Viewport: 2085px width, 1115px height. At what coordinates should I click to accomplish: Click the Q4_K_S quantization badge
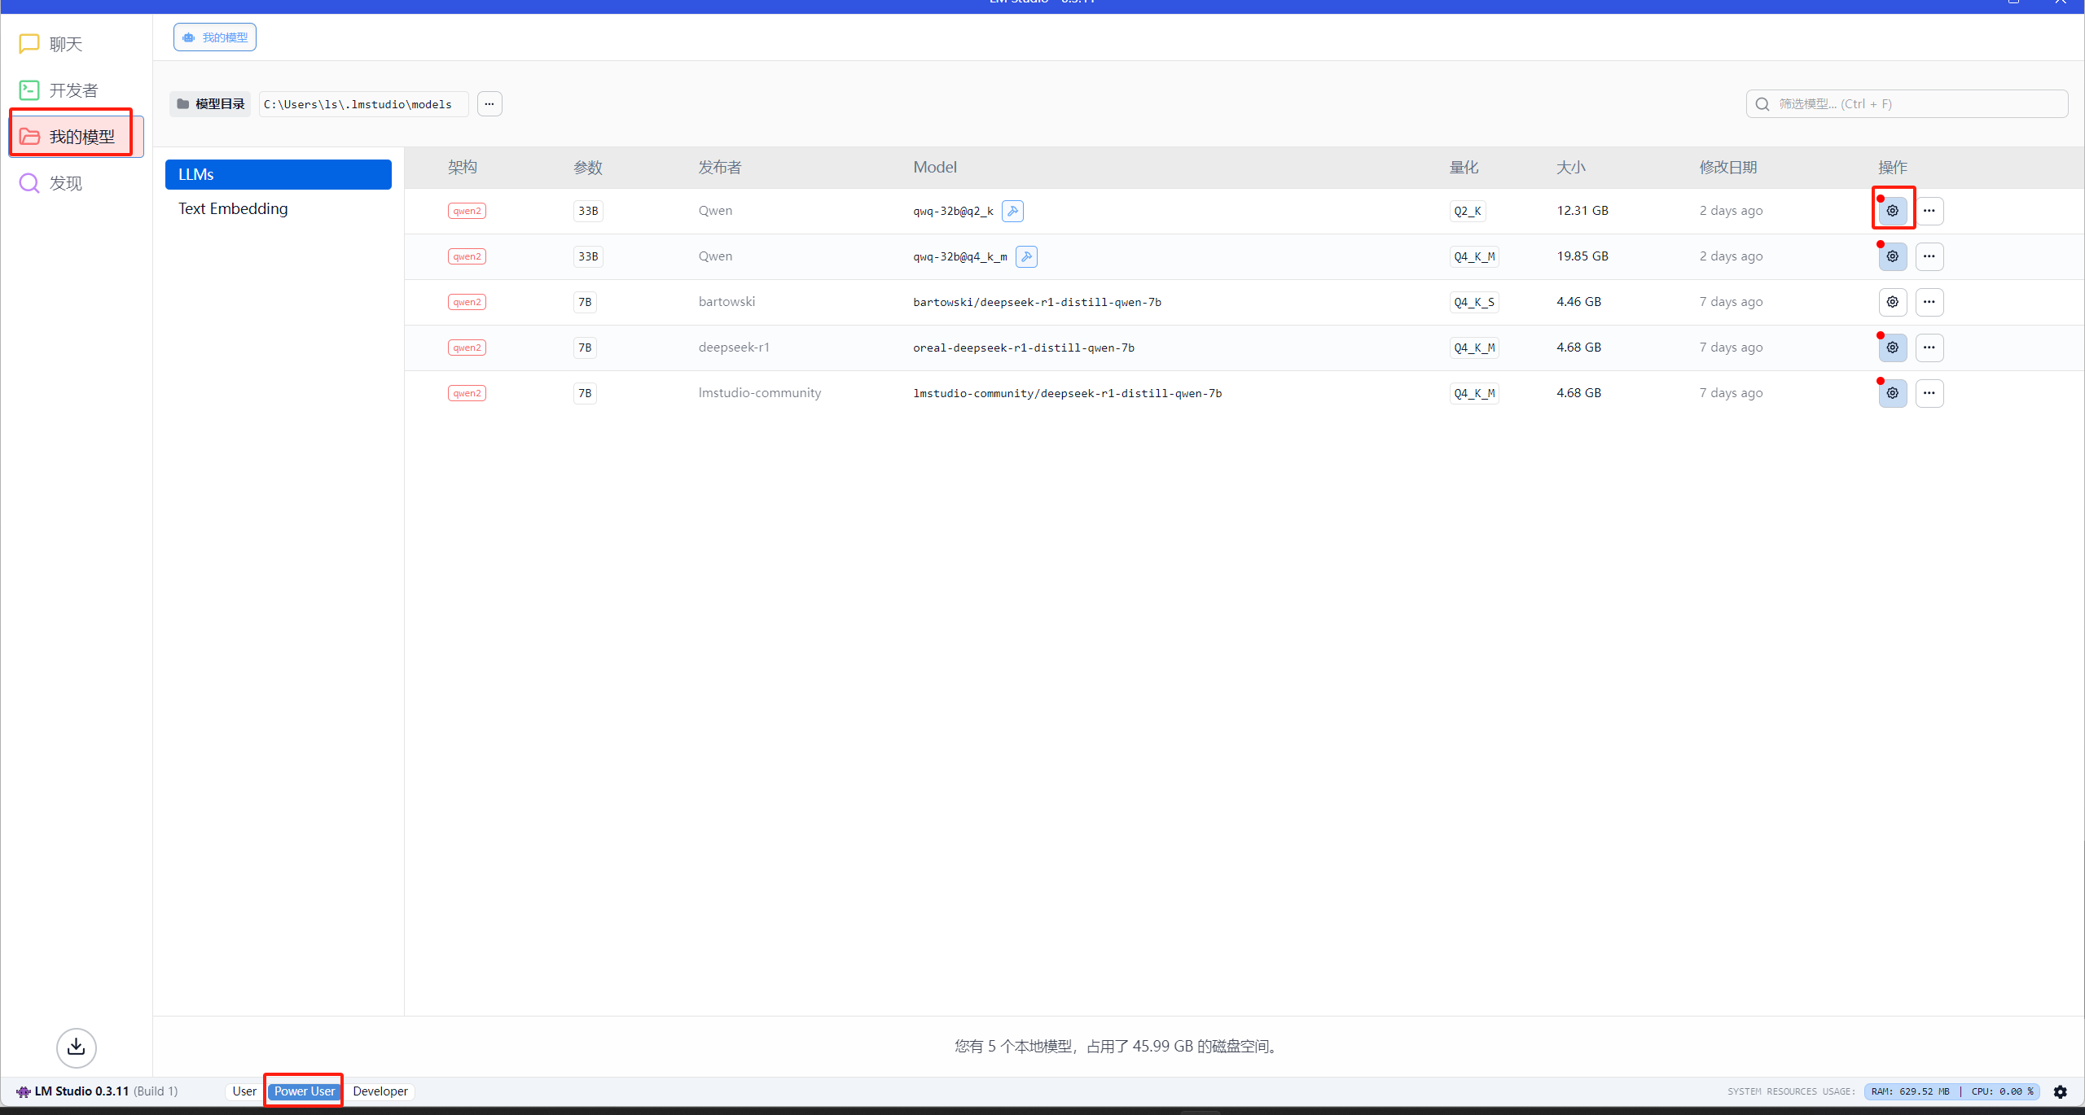tap(1474, 302)
